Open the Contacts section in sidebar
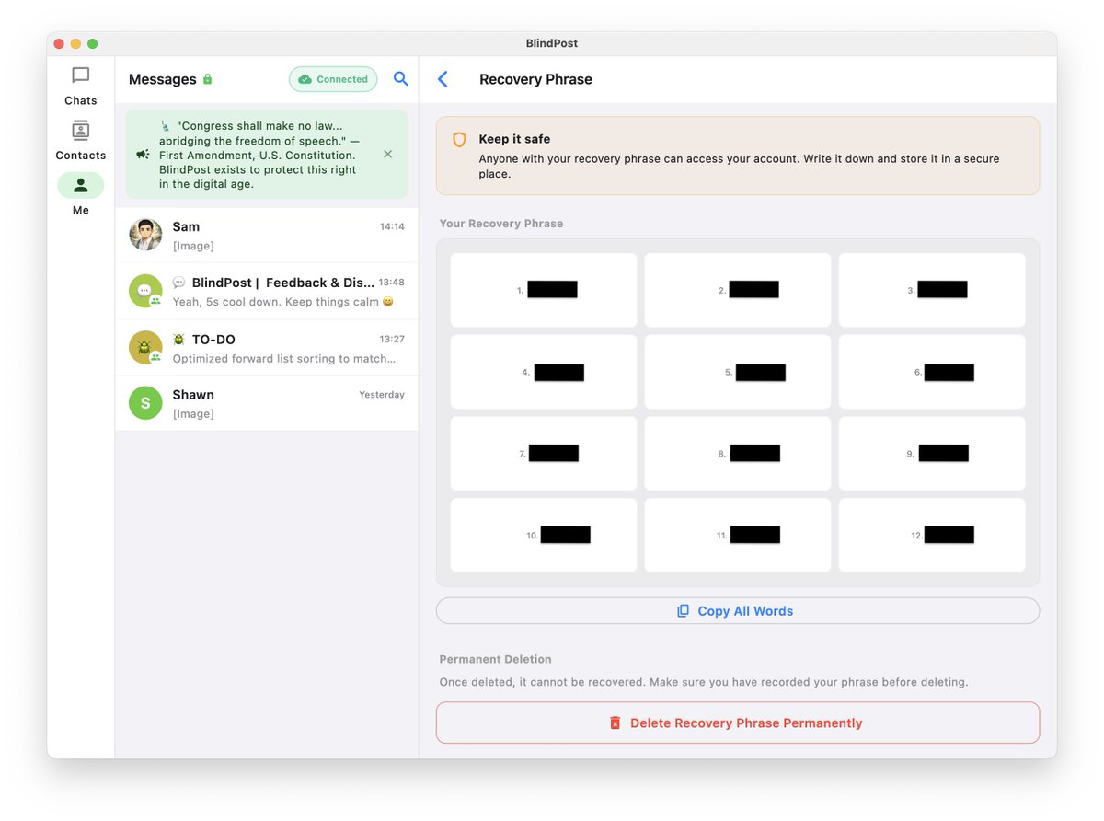1104x821 pixels. click(81, 141)
